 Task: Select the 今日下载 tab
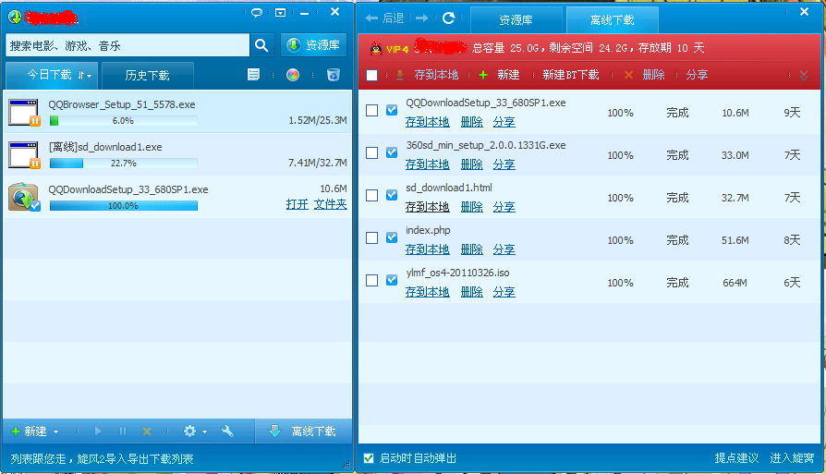[50, 75]
